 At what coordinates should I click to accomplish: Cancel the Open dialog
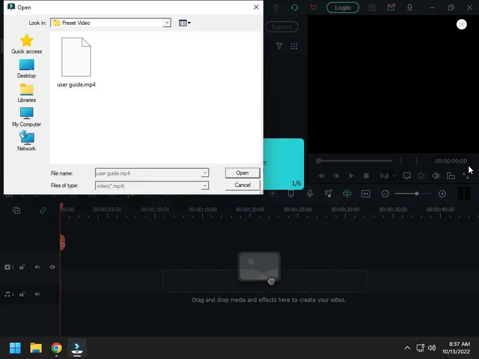click(x=243, y=185)
